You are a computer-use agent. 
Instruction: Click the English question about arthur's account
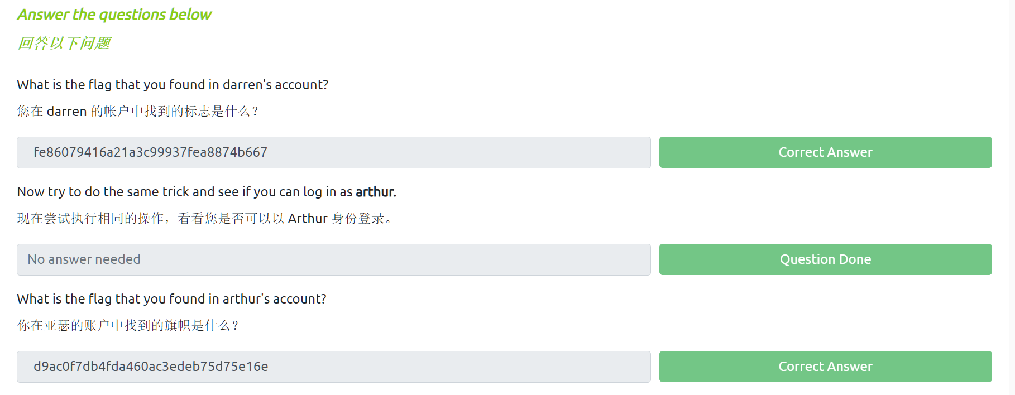[171, 299]
